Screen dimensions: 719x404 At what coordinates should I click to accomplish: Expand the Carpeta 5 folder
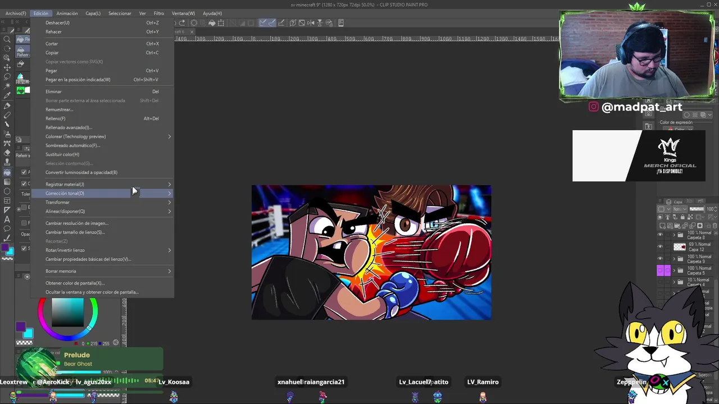(674, 270)
